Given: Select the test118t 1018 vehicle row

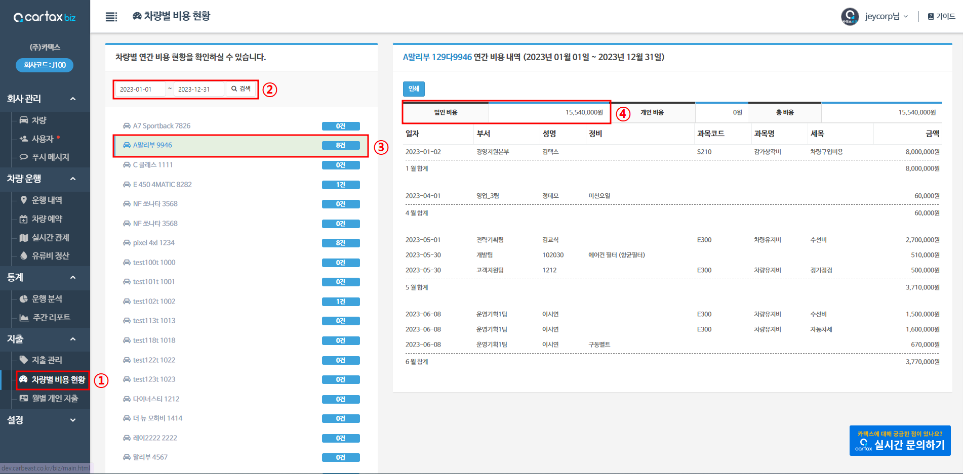Looking at the screenshot, I should pos(241,340).
